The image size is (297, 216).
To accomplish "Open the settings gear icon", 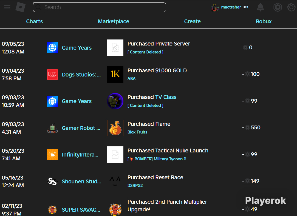I will tap(291, 7).
